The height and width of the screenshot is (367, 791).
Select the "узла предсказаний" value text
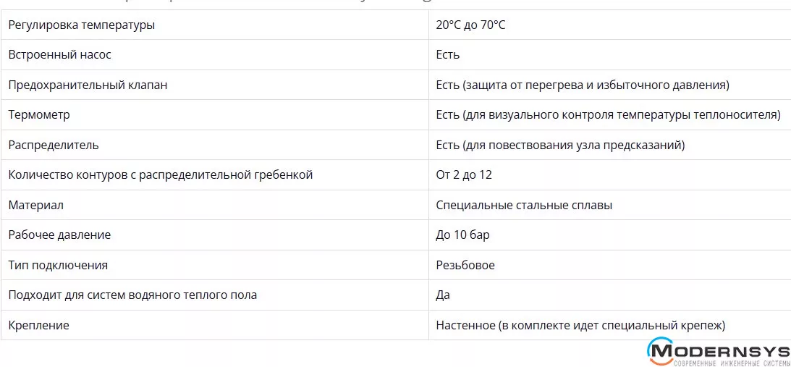coord(560,145)
